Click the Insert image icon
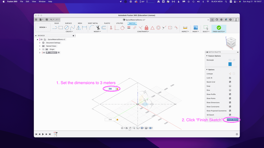The width and height of the screenshot is (264, 148). 196,28
